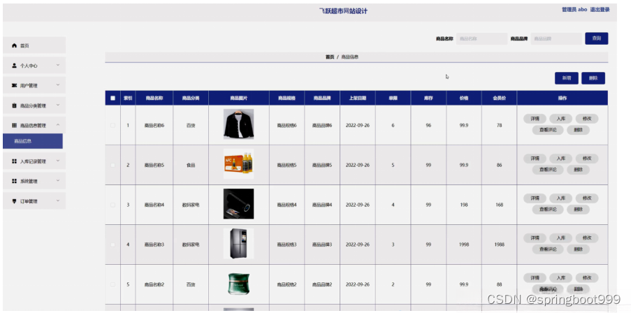Open the 个人中心 sidebar menu
Viewport: 631px width, 313px height.
34,65
